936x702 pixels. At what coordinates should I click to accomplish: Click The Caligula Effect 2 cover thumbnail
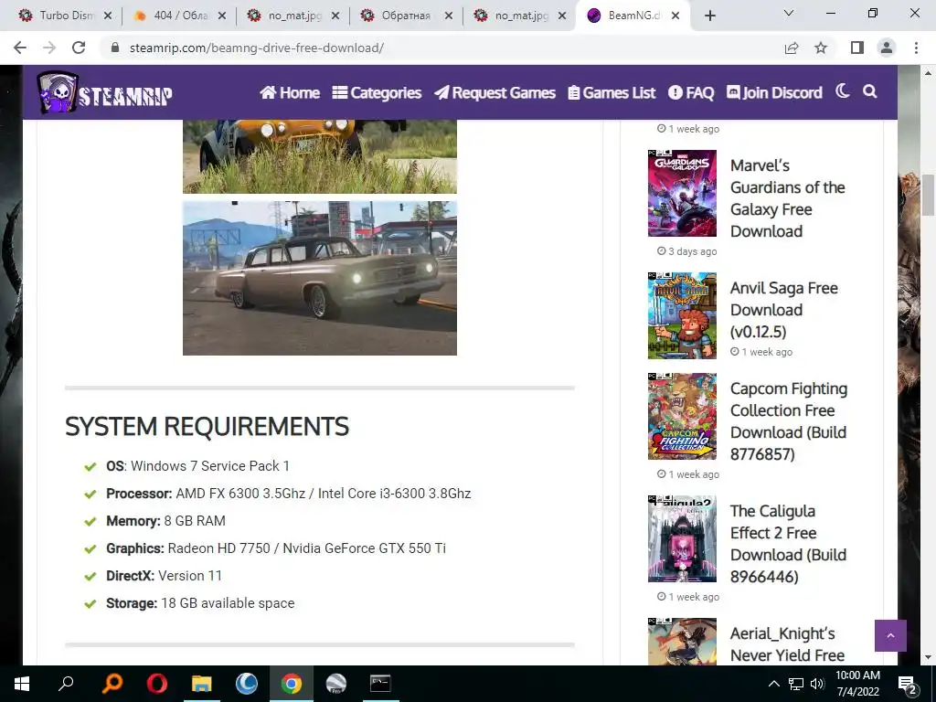click(682, 538)
